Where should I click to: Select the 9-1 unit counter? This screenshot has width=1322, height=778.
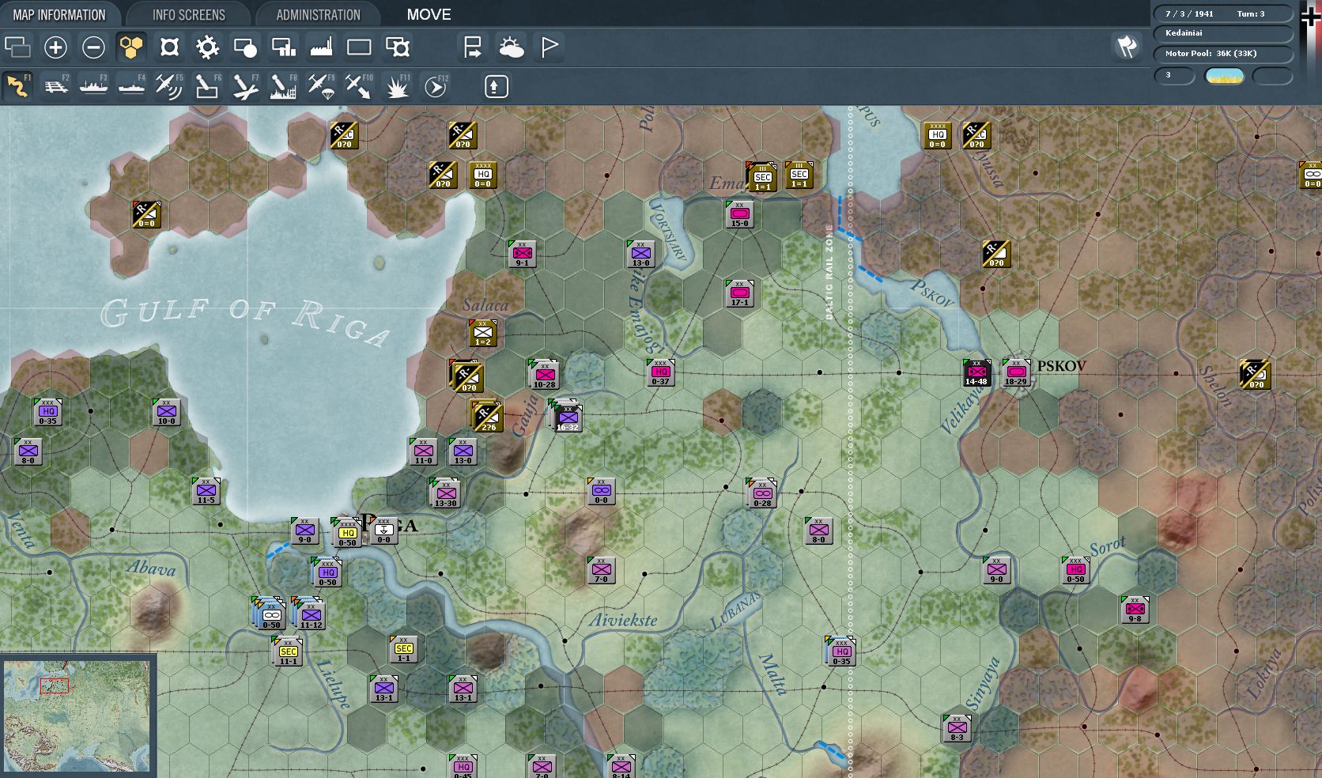[523, 254]
